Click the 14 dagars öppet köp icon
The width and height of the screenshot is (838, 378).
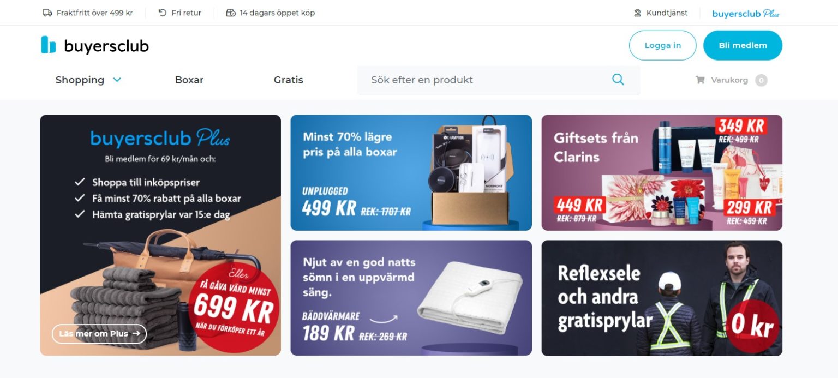pos(231,13)
